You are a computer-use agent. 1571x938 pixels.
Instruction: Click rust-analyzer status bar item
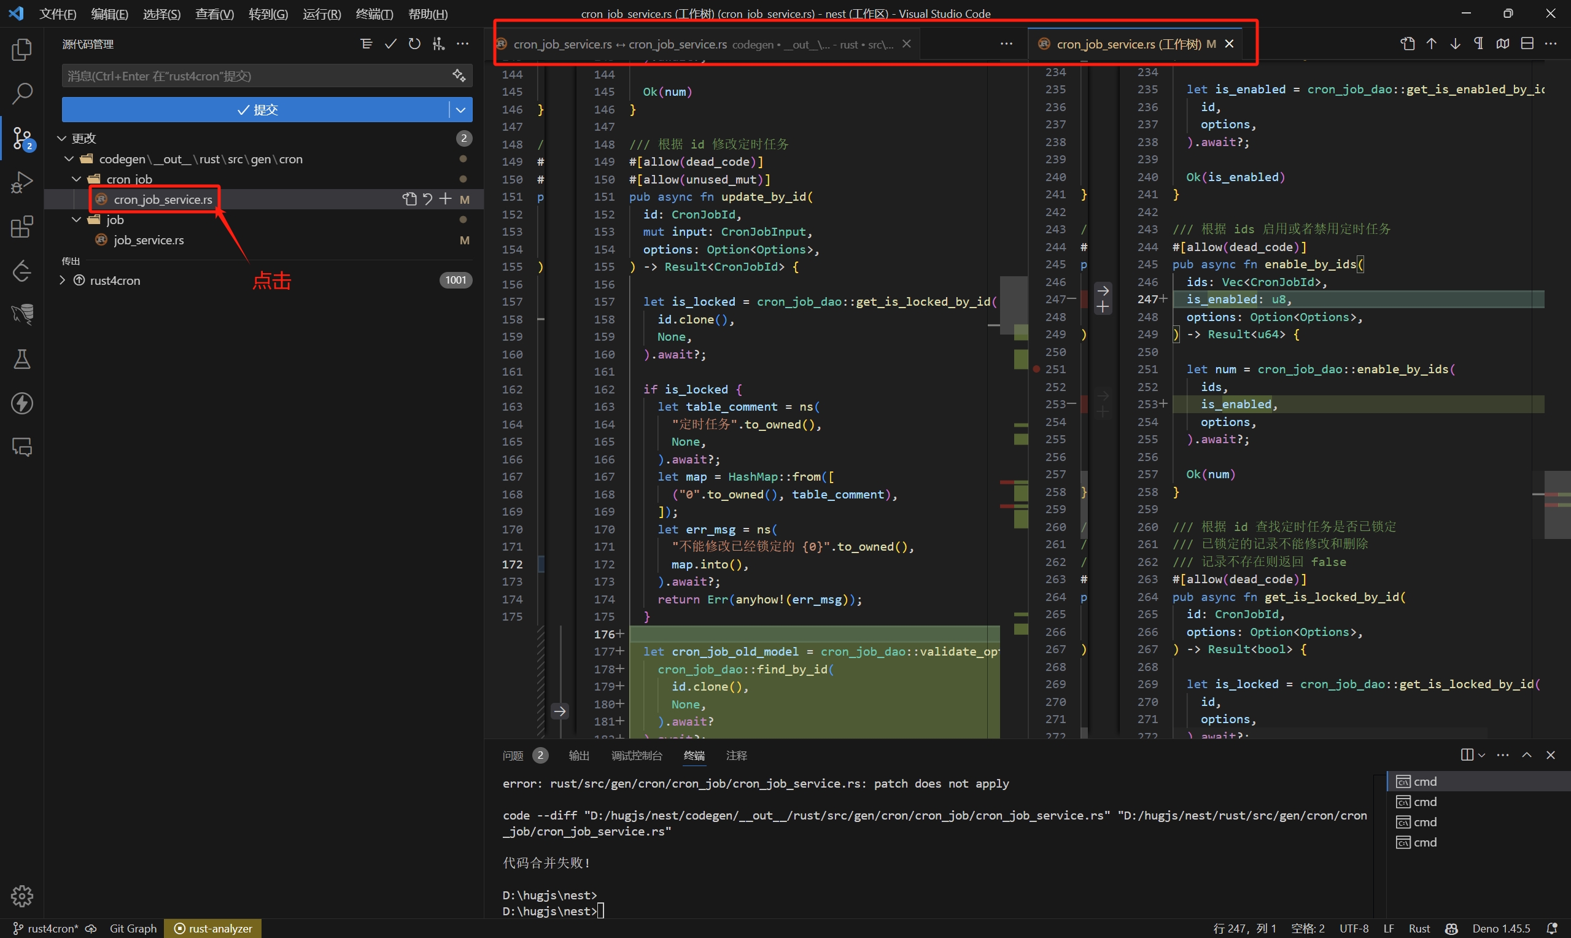213,928
